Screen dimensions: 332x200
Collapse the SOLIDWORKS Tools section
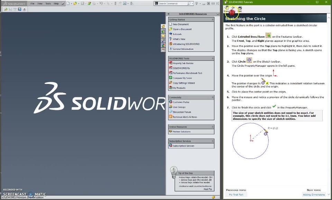[x=212, y=58]
